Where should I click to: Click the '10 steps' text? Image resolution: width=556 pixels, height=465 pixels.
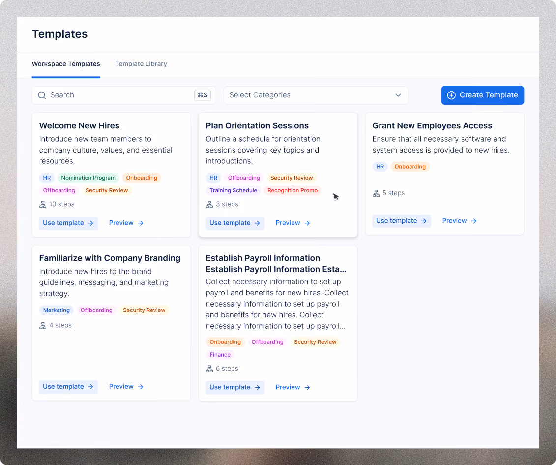62,205
